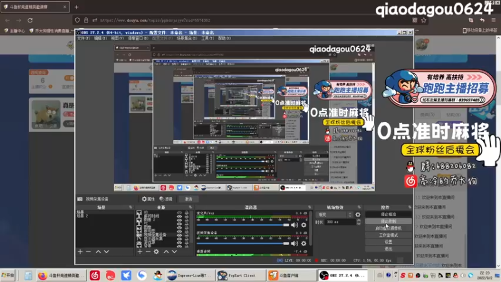This screenshot has width=501, height=282.
Task: Pop out the Controls dock panel
Action: (410, 207)
